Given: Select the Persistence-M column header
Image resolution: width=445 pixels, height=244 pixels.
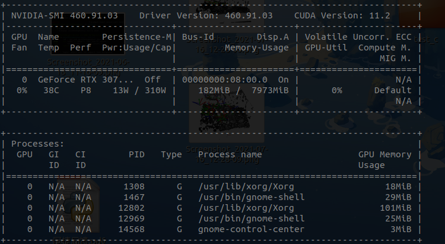Looking at the screenshot, I should coord(136,37).
